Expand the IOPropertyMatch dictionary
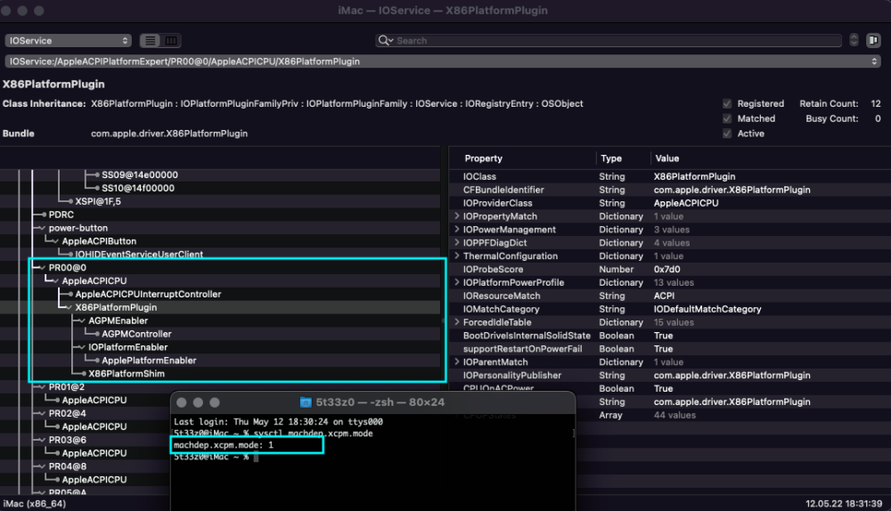This screenshot has width=891, height=511. 457,216
